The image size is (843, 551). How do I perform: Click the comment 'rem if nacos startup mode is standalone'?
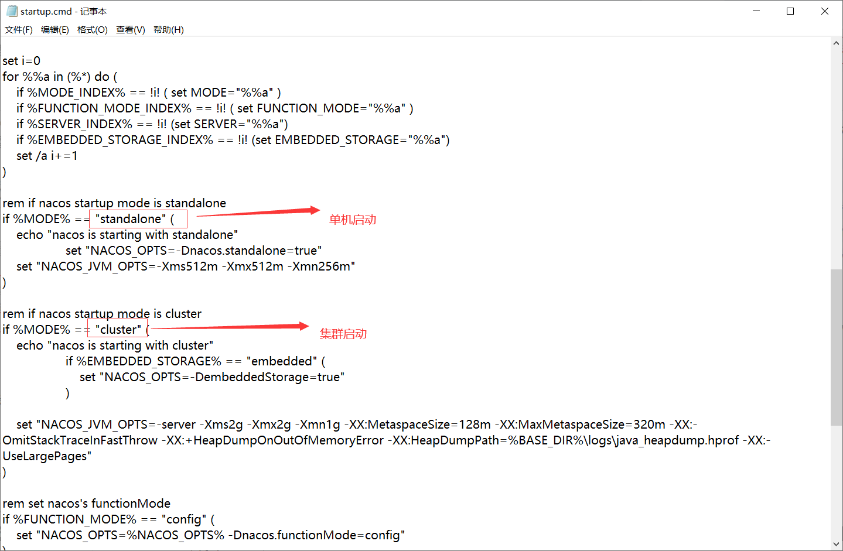(x=114, y=203)
